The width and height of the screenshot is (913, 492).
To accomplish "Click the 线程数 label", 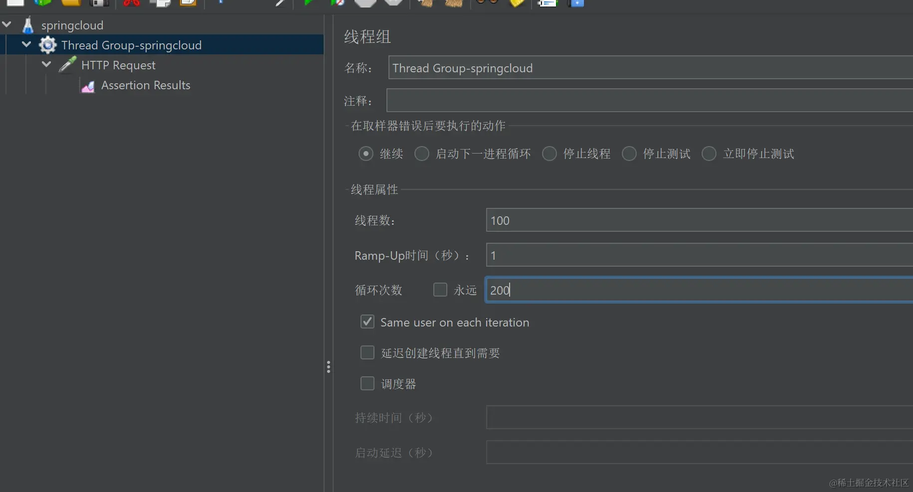I will (375, 220).
